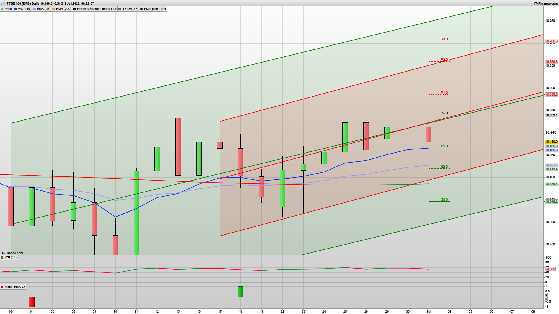Viewport: 559px width, 314px height.
Task: Click the RSI (10) panel label
Action: pyautogui.click(x=9, y=257)
